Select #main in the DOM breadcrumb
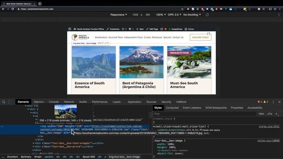283x159 pixels. [38, 157]
